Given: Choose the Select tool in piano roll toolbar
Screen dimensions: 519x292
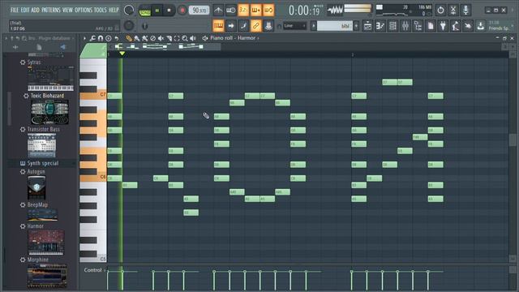Looking at the screenshot, I should (x=177, y=38).
